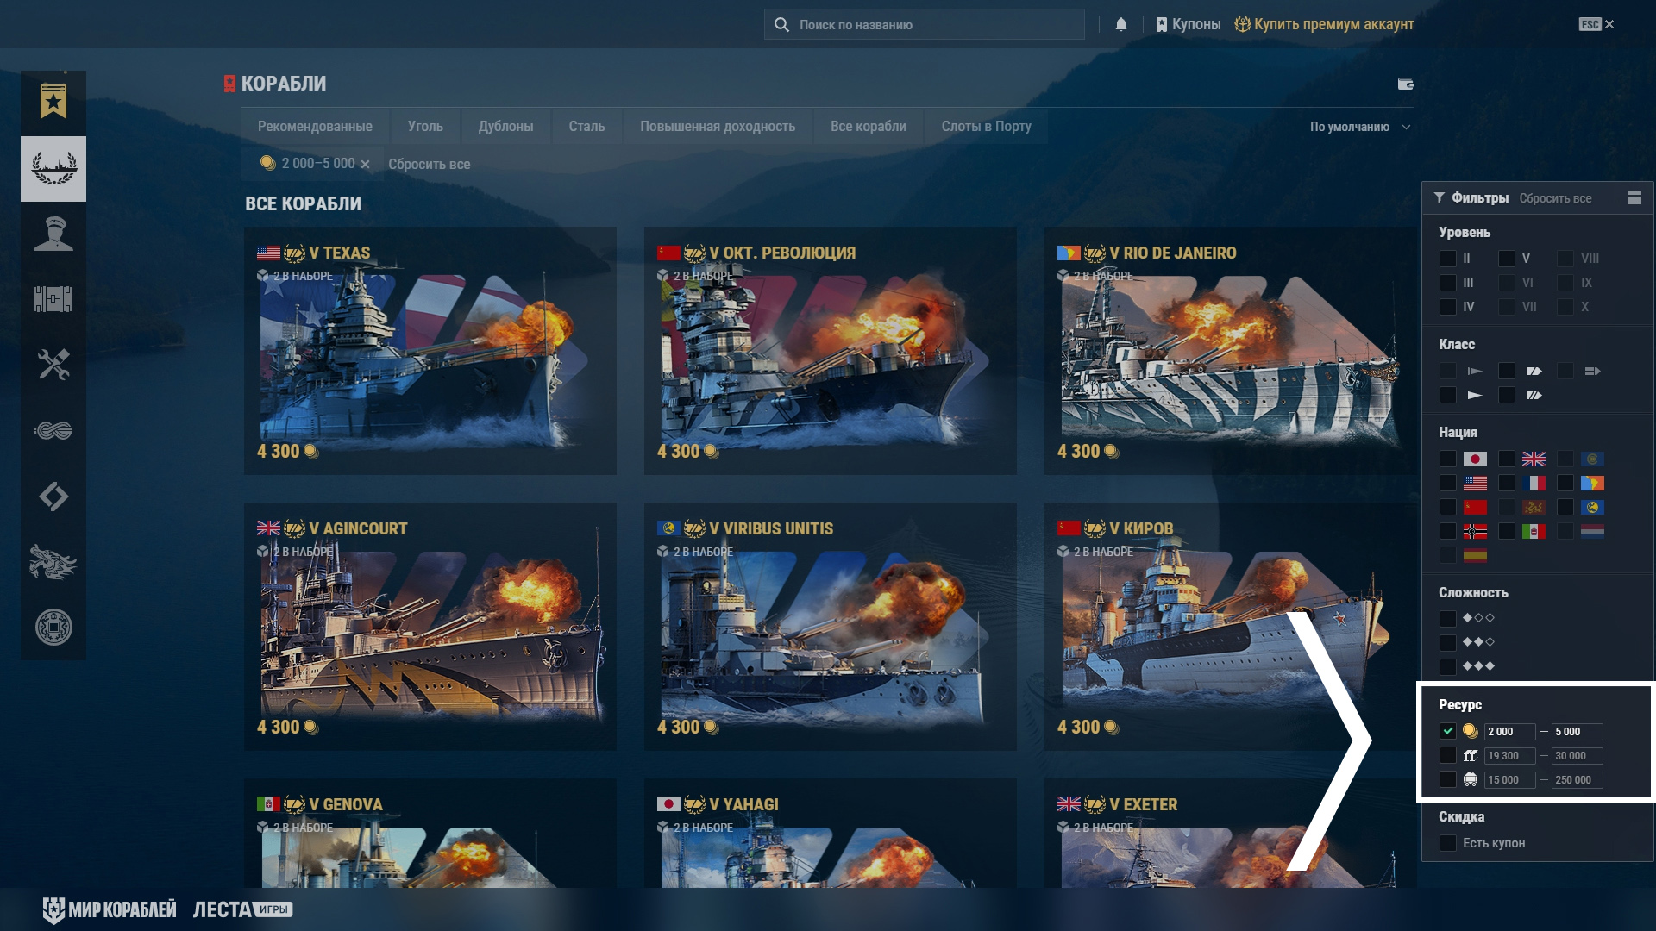
Task: Tick the Japan nation filter checkbox
Action: click(1447, 459)
